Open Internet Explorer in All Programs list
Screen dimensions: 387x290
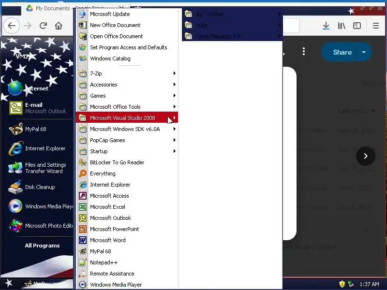(127, 185)
